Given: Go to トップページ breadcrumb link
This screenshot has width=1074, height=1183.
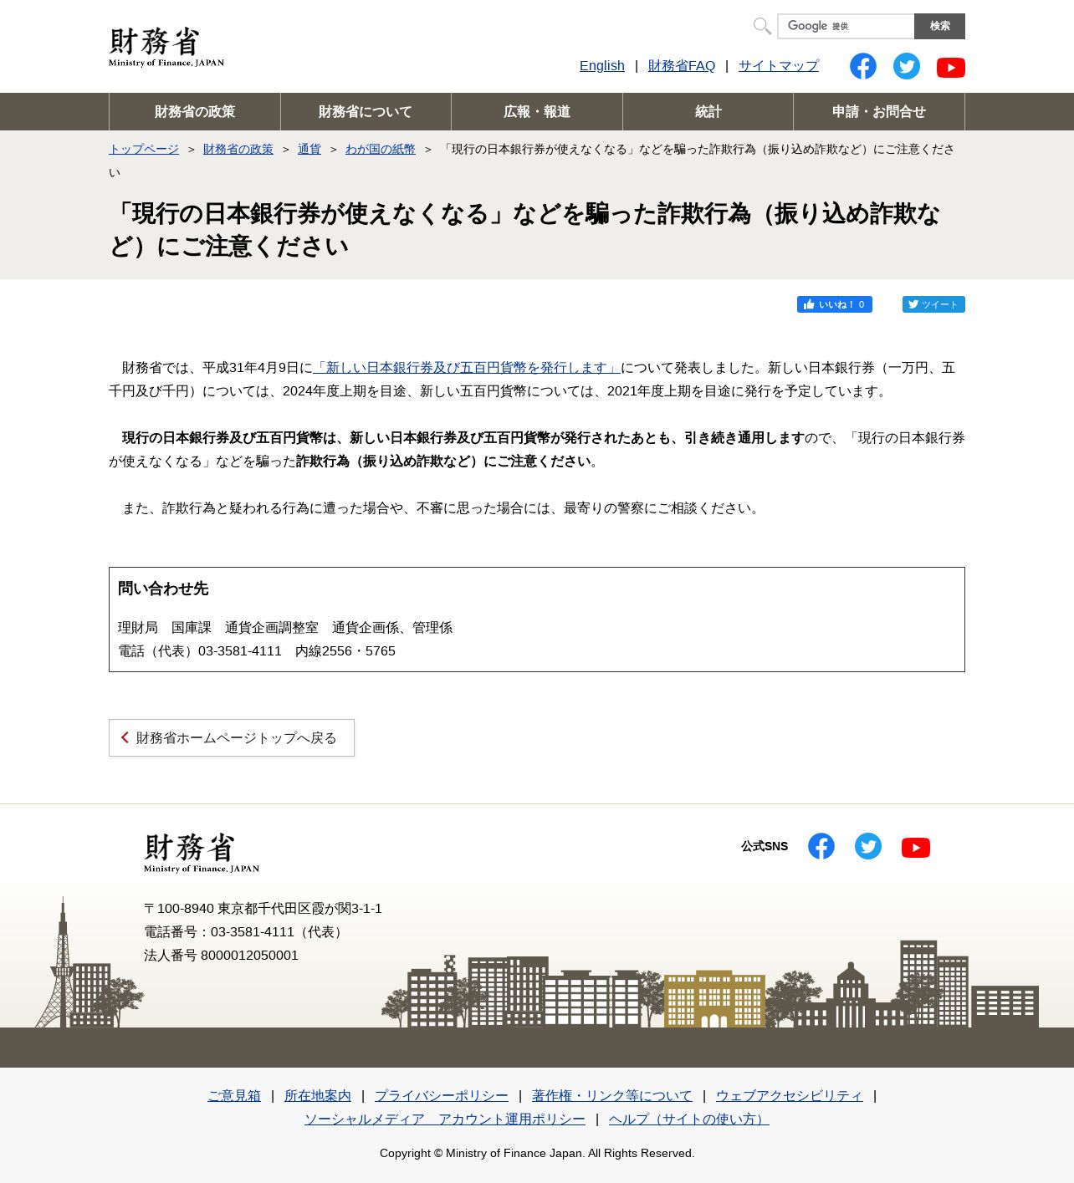Looking at the screenshot, I should point(144,149).
